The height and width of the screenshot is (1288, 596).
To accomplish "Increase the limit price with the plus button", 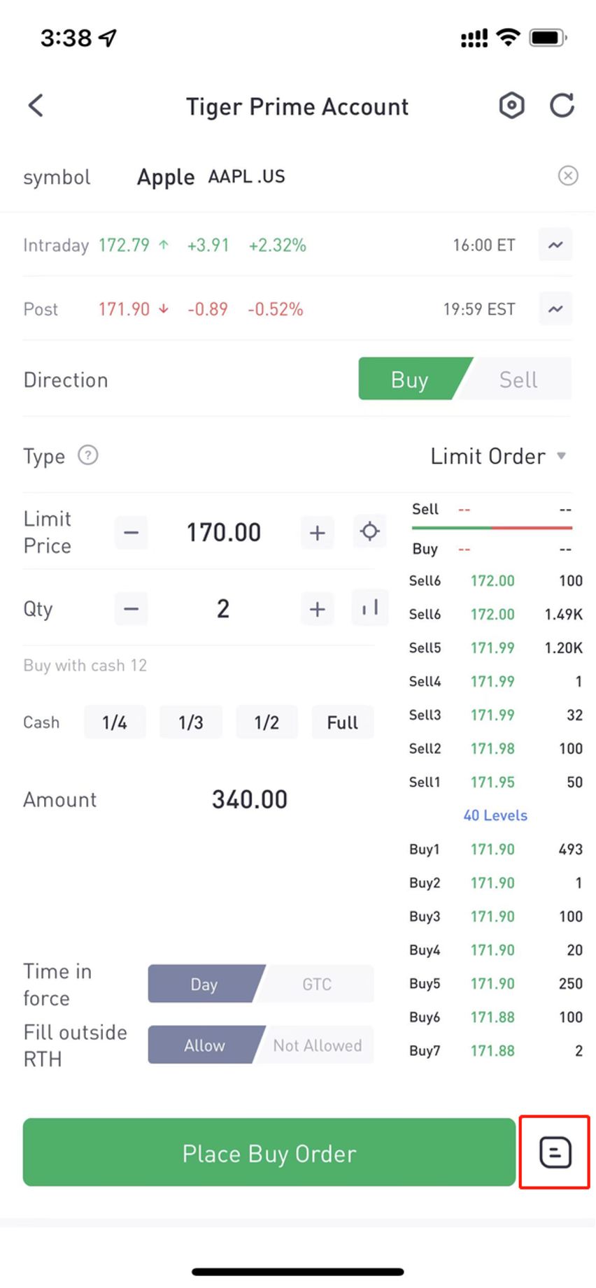I will click(x=317, y=533).
